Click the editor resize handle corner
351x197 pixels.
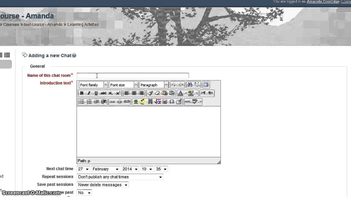click(219, 162)
